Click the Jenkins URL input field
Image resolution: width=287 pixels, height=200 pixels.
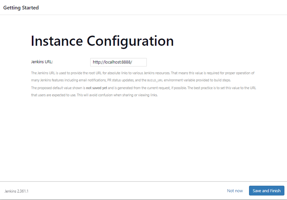[118, 62]
